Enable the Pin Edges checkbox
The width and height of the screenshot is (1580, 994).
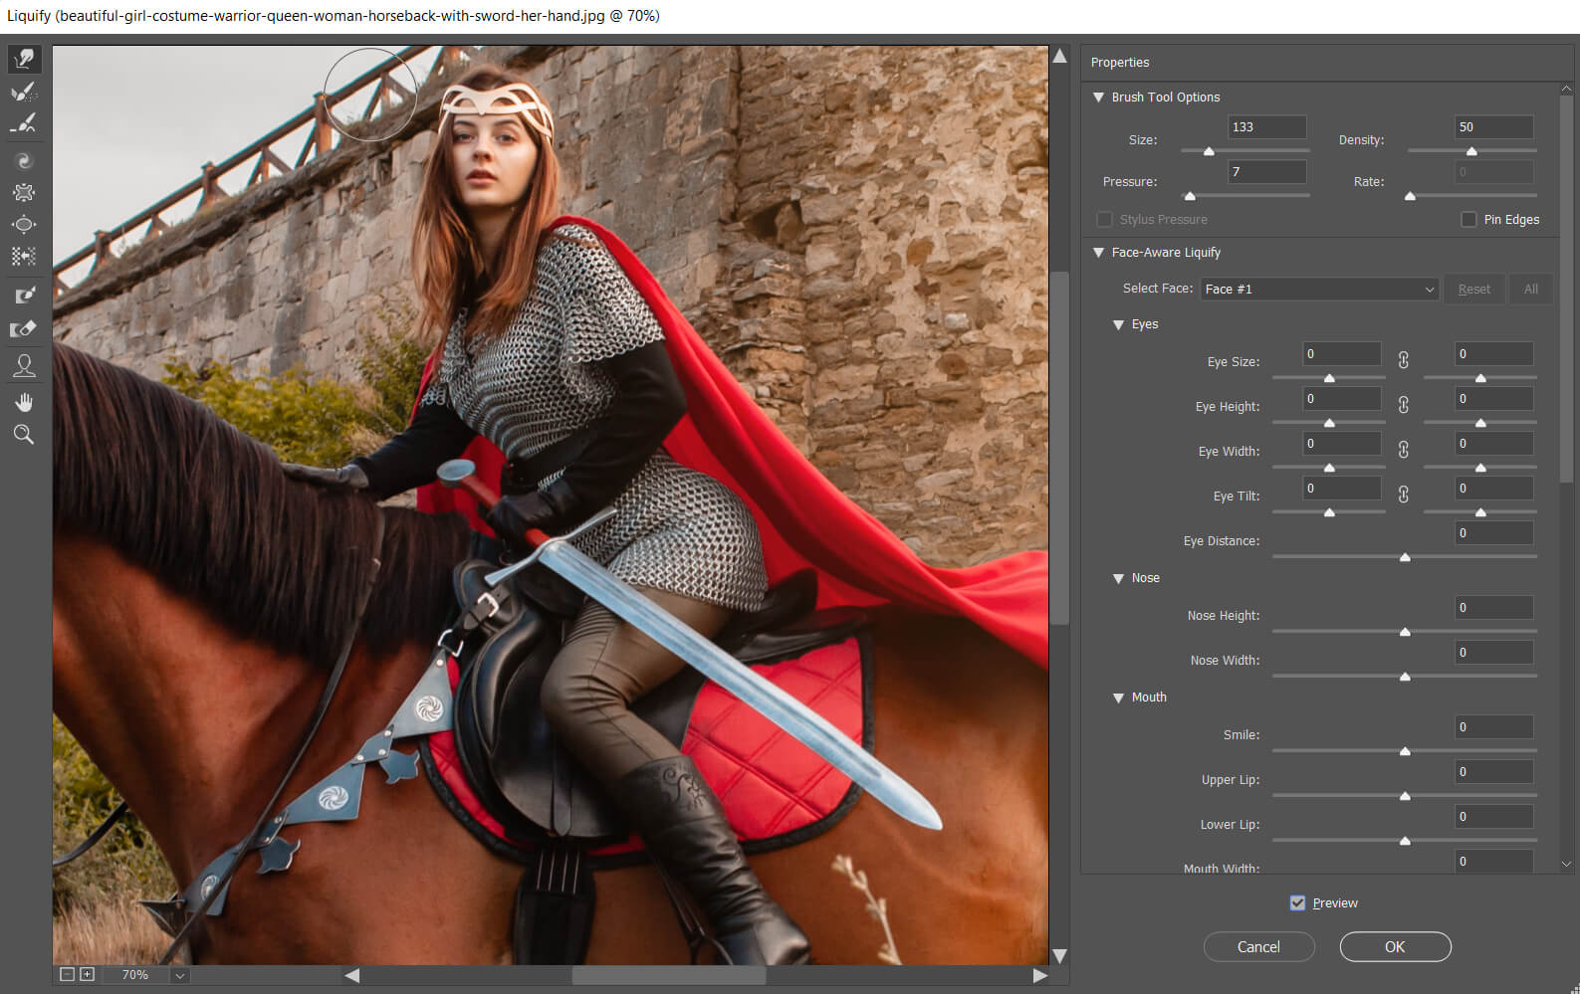1468,219
